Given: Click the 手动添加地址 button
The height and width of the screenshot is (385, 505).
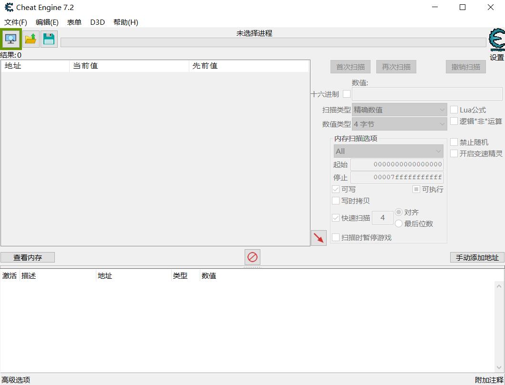Looking at the screenshot, I should pos(477,257).
